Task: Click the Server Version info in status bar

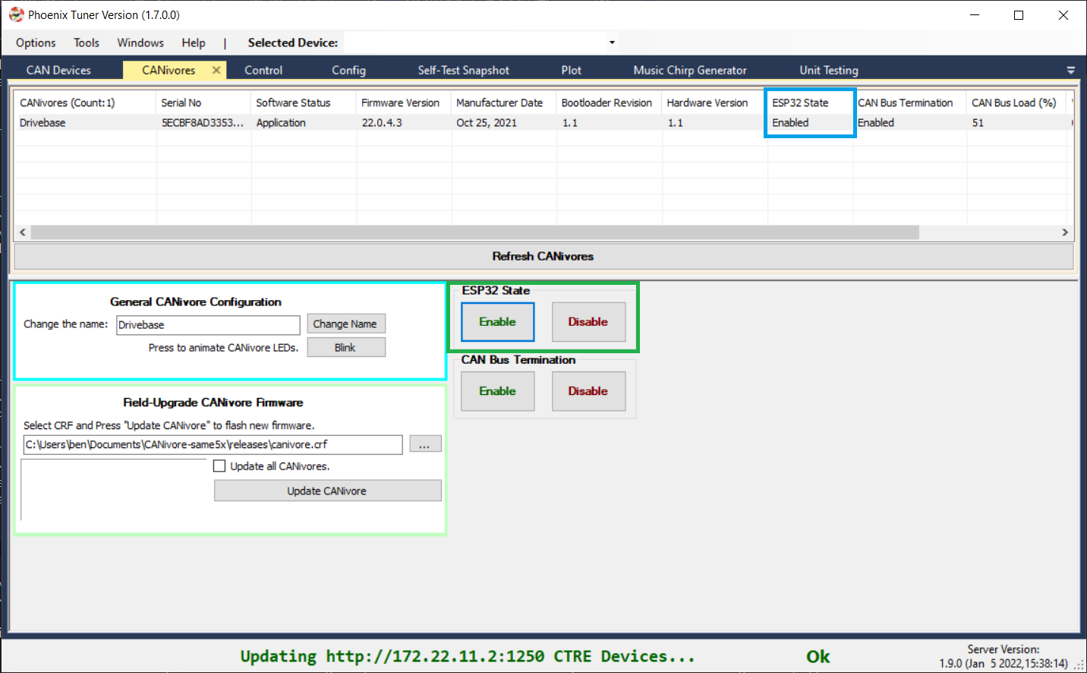Action: pyautogui.click(x=1004, y=656)
